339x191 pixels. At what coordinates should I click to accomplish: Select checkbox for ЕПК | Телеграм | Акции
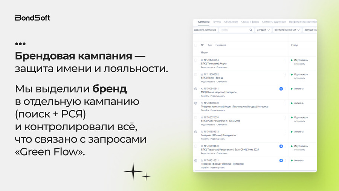coord(195,60)
